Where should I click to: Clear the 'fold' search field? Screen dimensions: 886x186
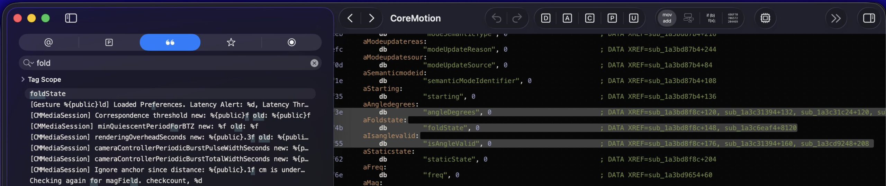click(314, 63)
